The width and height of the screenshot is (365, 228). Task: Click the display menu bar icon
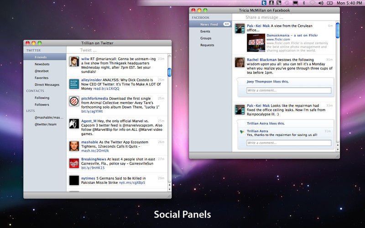(x=295, y=3)
